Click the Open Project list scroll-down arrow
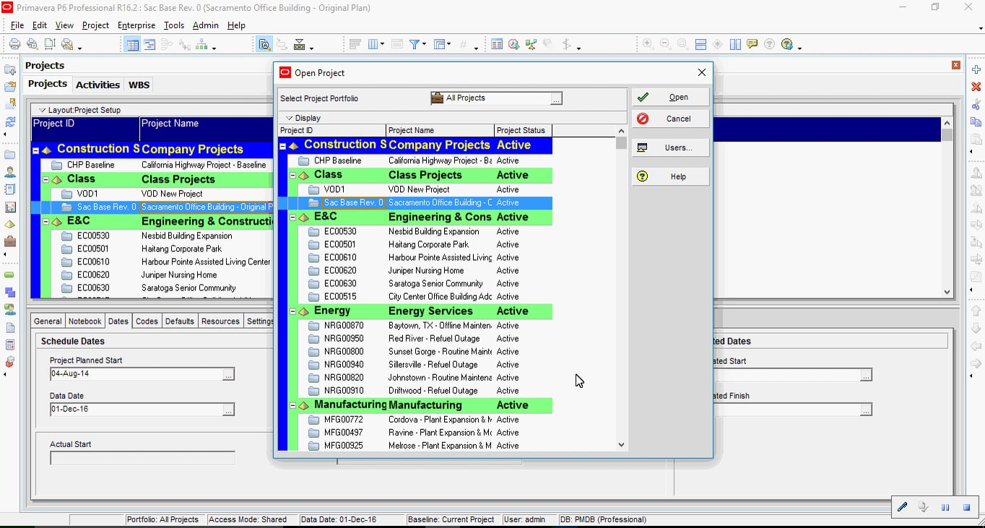The height and width of the screenshot is (528, 985). [621, 445]
